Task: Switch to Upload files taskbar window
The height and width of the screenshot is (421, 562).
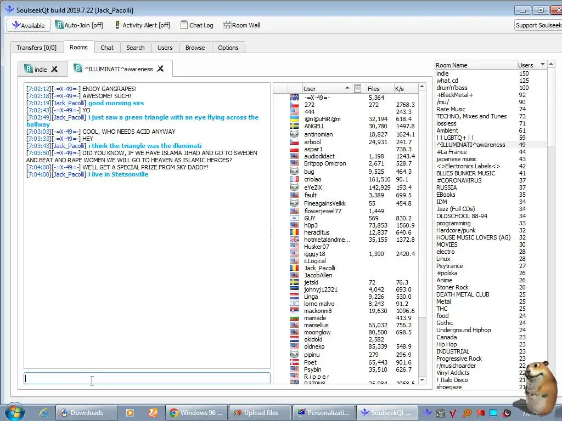Action: (261, 413)
